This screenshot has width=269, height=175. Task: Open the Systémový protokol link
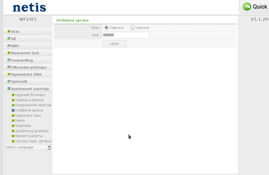click(32, 131)
